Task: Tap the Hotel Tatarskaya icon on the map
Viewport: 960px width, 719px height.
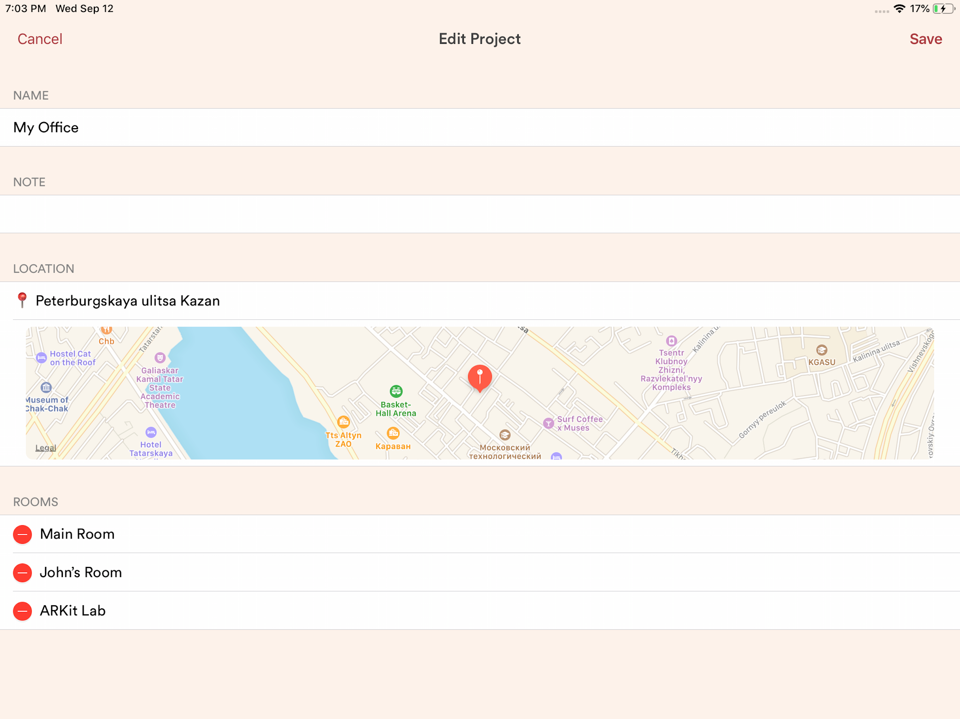Action: (151, 432)
